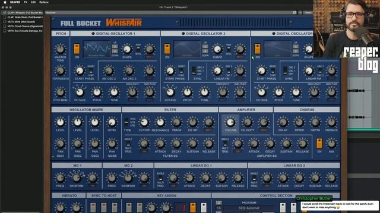Image resolution: width=380 pixels, height=213 pixels.
Task: Click the Filter EG Attack knob
Action: 160,144
